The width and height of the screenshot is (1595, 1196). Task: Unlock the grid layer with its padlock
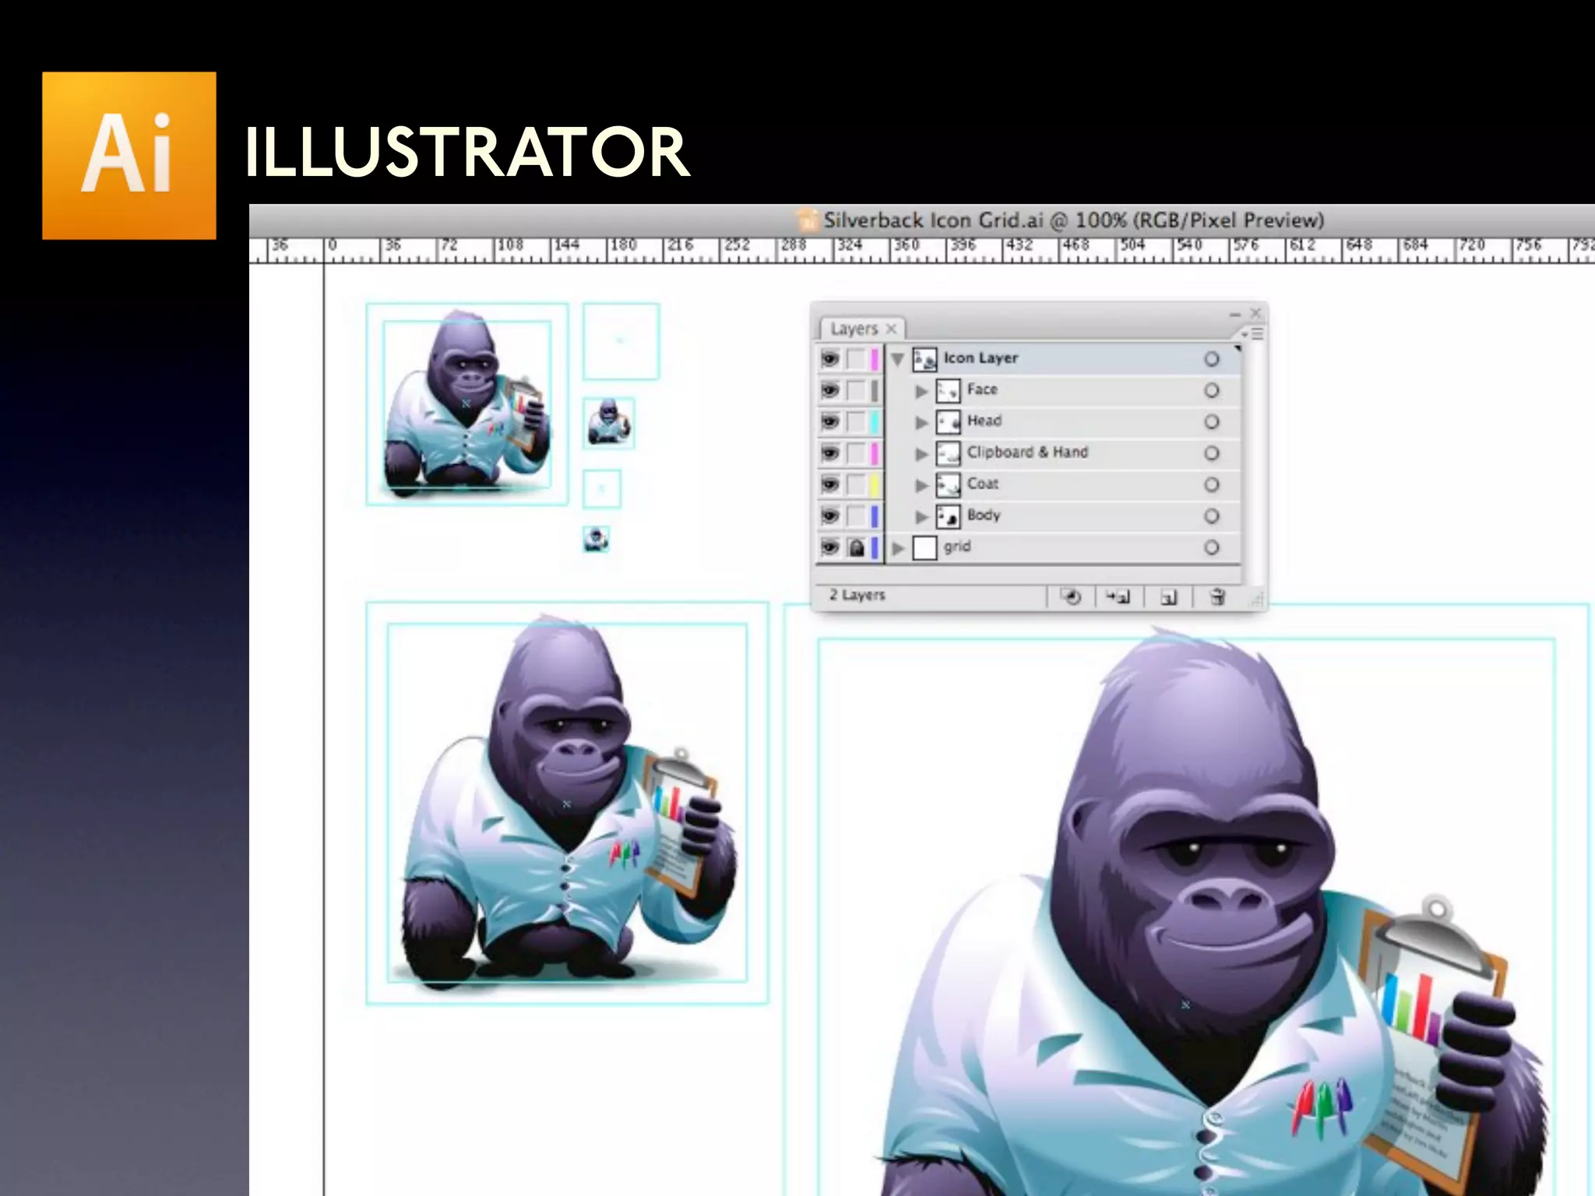pos(857,547)
